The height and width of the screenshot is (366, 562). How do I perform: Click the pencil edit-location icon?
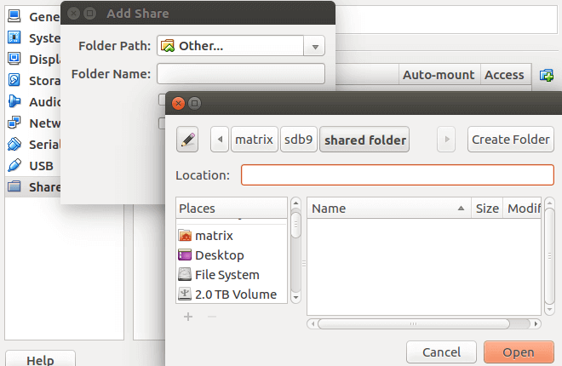click(188, 140)
